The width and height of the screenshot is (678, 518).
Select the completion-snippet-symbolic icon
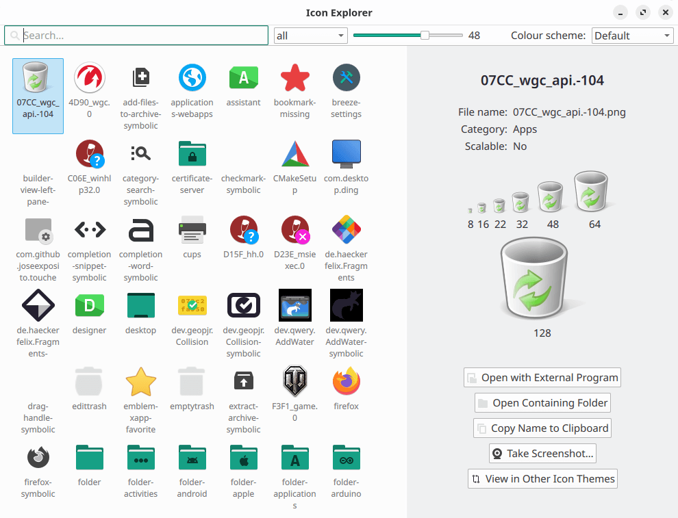coord(90,230)
